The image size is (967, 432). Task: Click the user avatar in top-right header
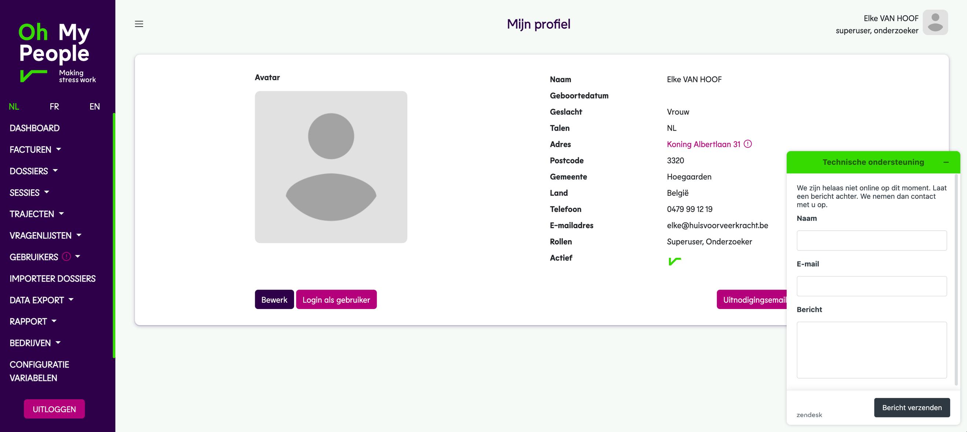[935, 22]
